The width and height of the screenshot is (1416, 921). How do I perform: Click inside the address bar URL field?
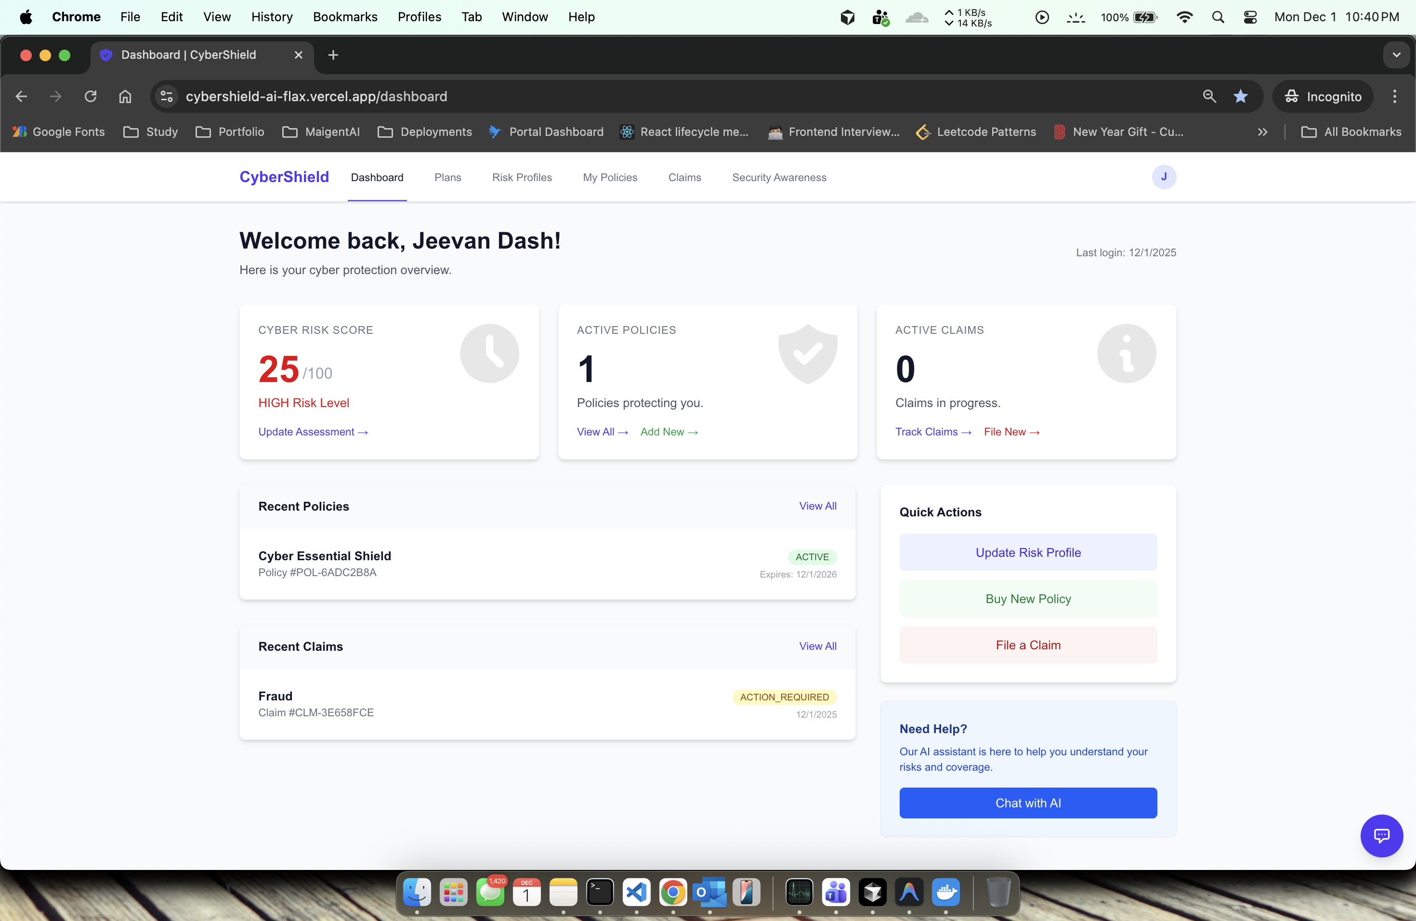tap(417, 96)
